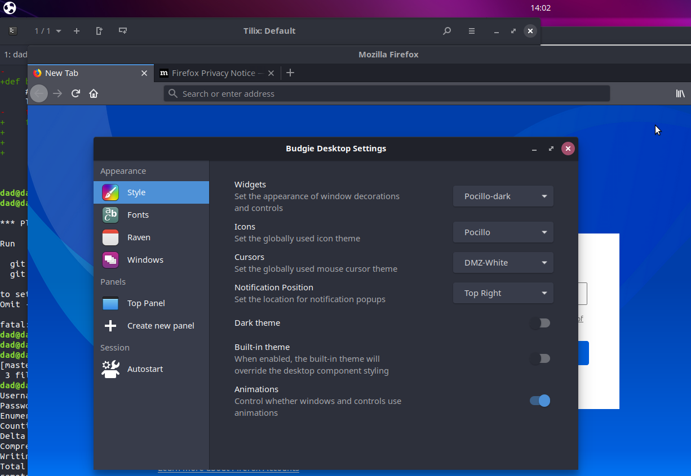Close the New Tab tab
The image size is (691, 476).
(x=144, y=73)
